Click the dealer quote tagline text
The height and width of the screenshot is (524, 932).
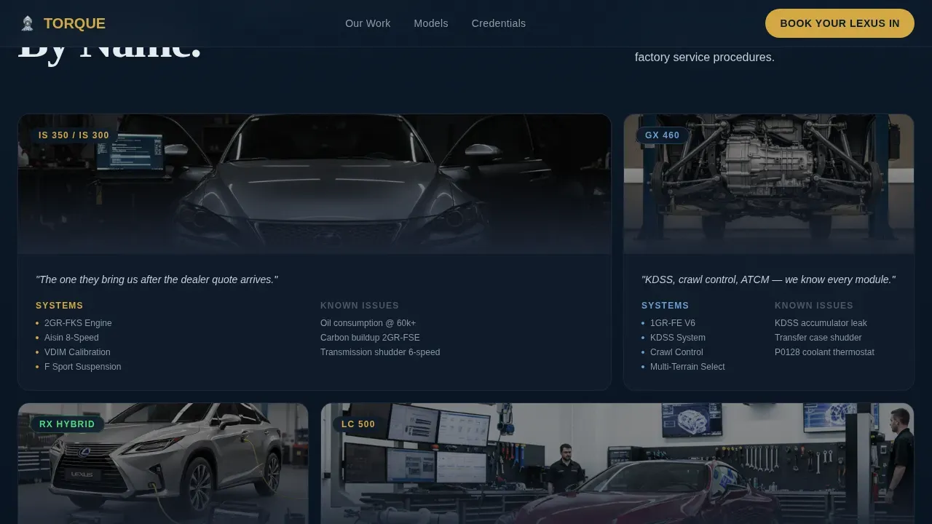click(157, 279)
